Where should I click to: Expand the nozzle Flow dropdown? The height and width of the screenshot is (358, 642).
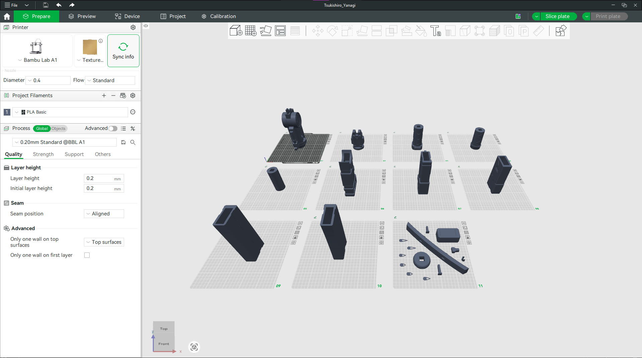110,80
